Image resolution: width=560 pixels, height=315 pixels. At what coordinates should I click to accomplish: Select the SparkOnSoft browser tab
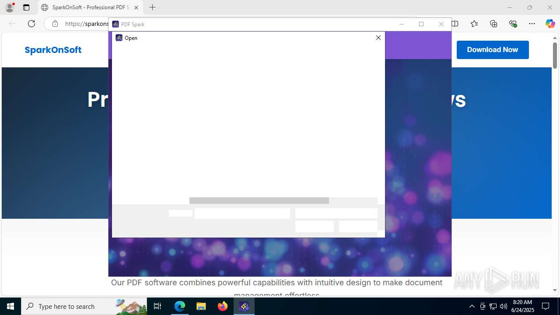(x=91, y=7)
